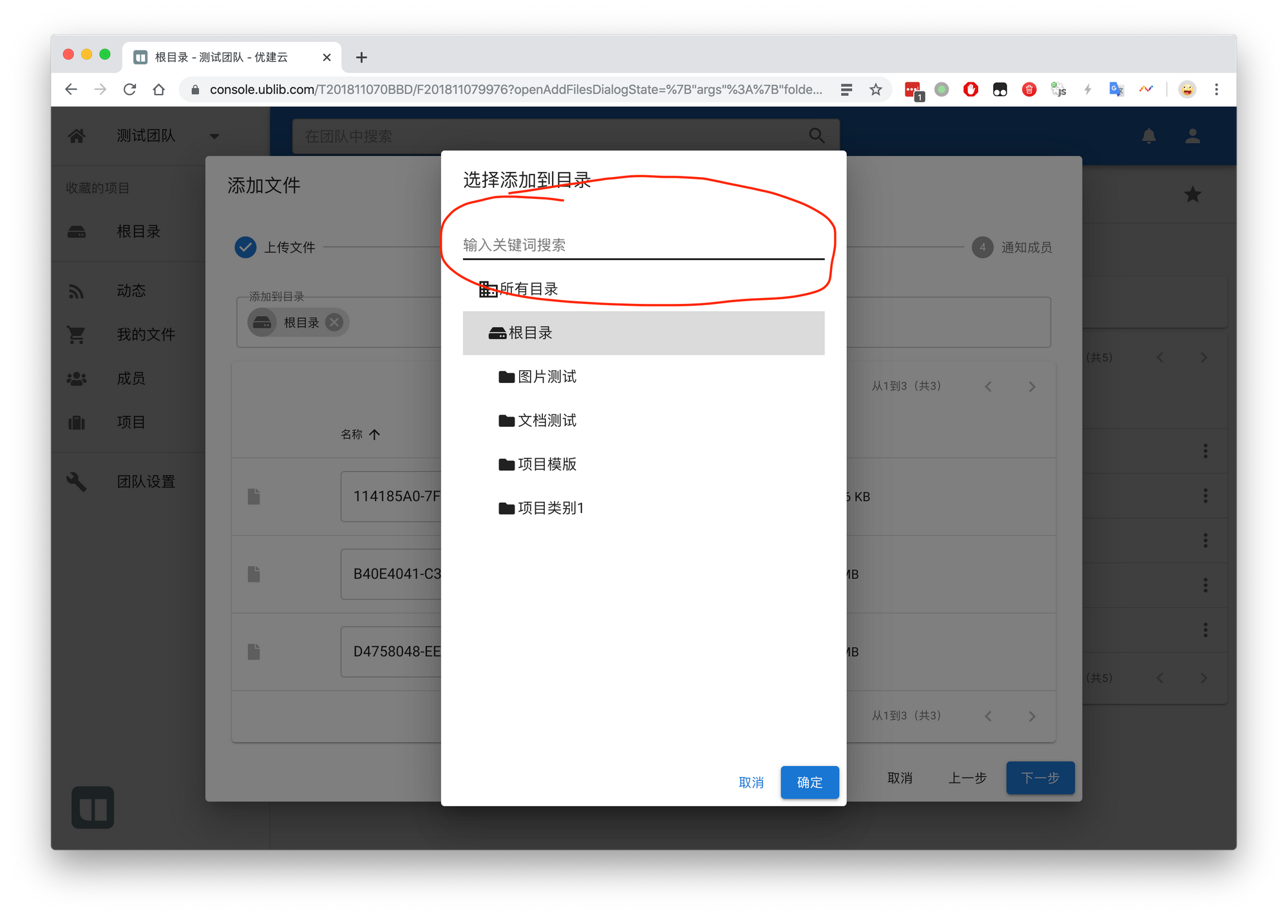The image size is (1288, 918).
Task: Focus the 输入关键词搜索 search field
Action: tap(643, 245)
